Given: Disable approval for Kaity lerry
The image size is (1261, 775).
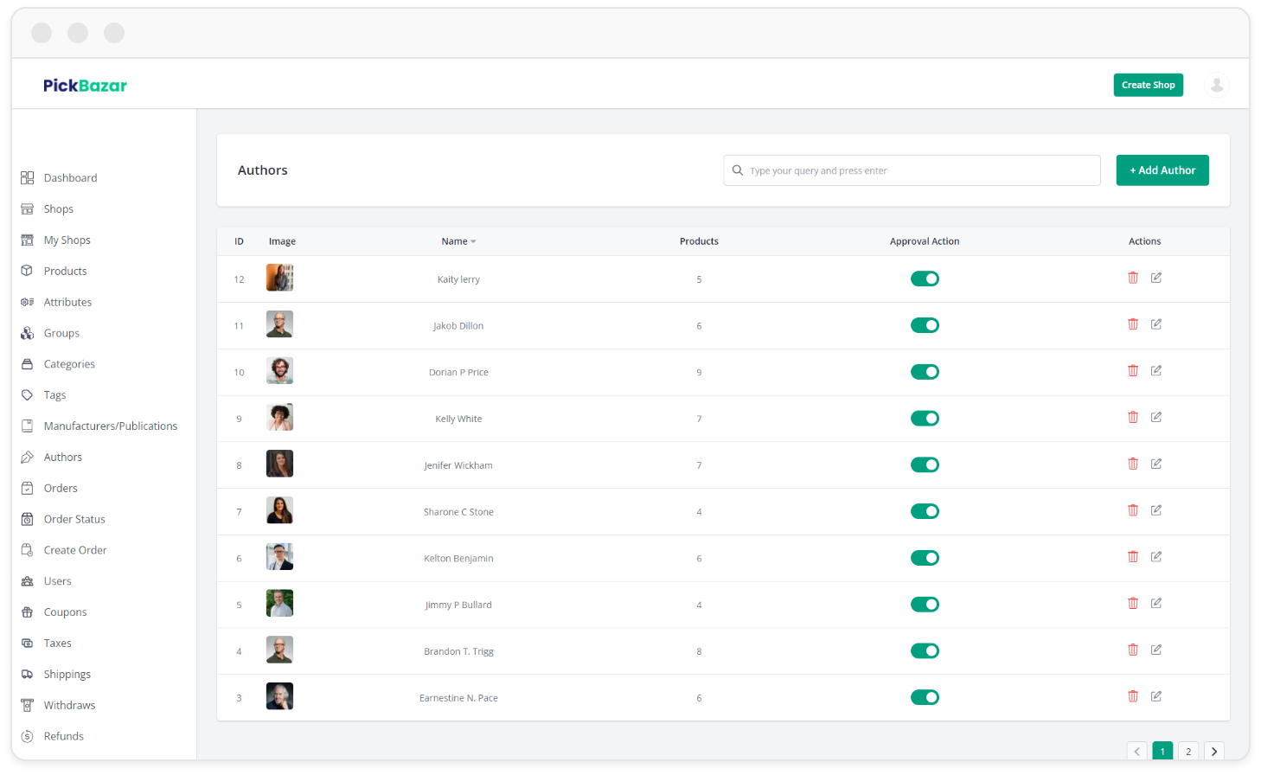Looking at the screenshot, I should [924, 279].
